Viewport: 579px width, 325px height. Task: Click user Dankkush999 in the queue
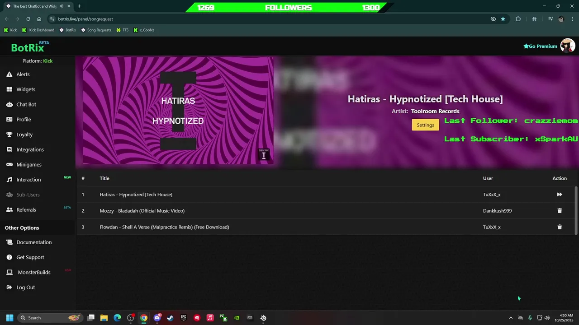(x=497, y=211)
